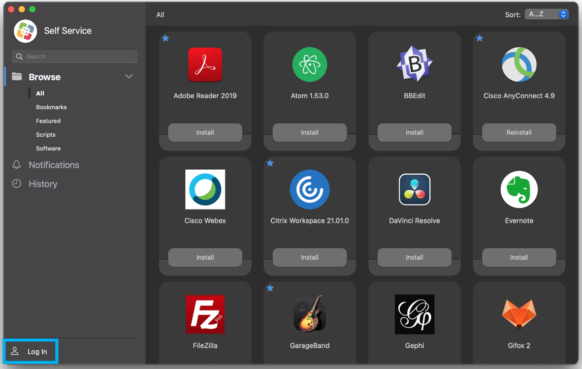Install Atom 1.53.0
The width and height of the screenshot is (582, 369).
click(x=310, y=132)
